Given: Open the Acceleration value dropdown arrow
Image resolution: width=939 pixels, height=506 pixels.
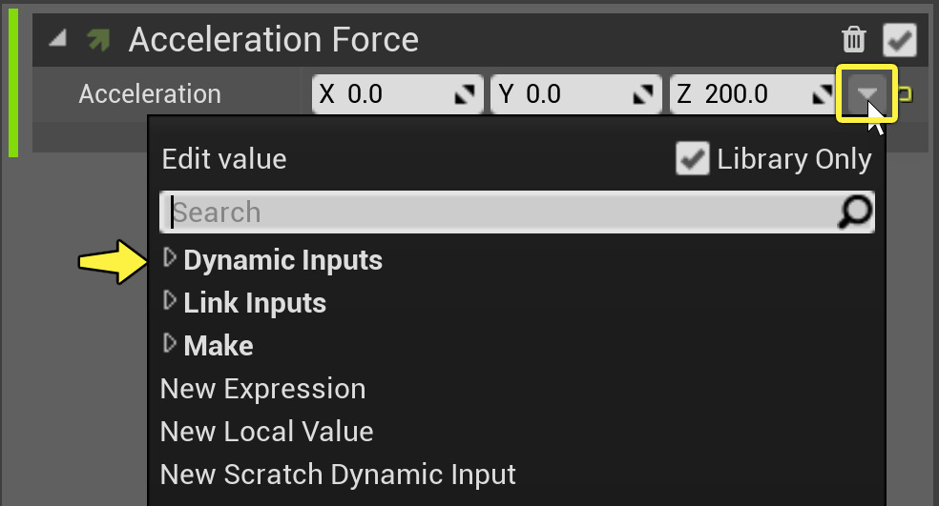Looking at the screenshot, I should [x=866, y=93].
